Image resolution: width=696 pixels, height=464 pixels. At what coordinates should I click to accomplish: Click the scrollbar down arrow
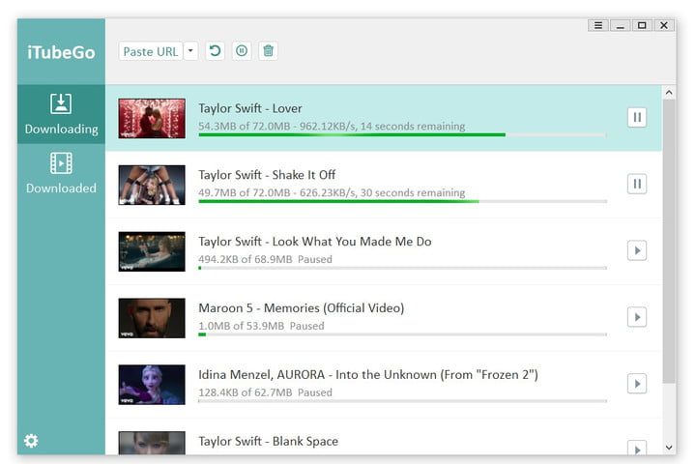click(x=669, y=448)
